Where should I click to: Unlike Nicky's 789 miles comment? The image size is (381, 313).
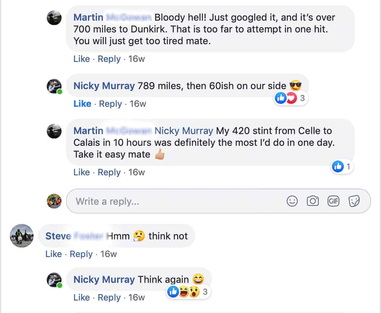click(x=82, y=104)
